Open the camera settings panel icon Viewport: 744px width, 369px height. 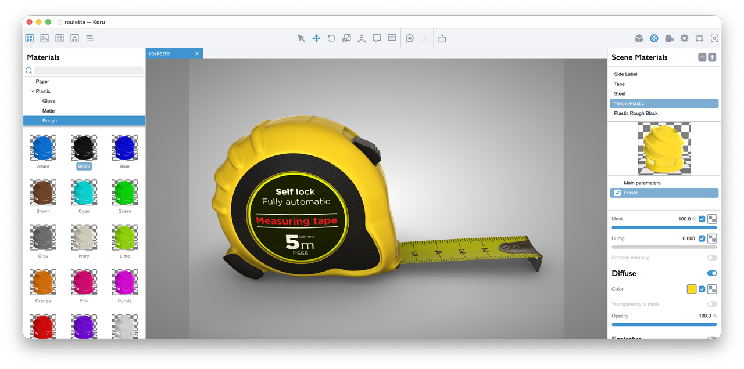pyautogui.click(x=669, y=38)
